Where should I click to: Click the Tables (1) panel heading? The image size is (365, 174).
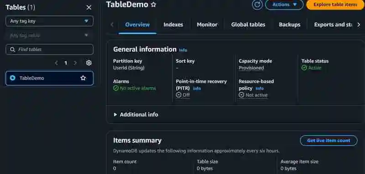[x=21, y=7]
